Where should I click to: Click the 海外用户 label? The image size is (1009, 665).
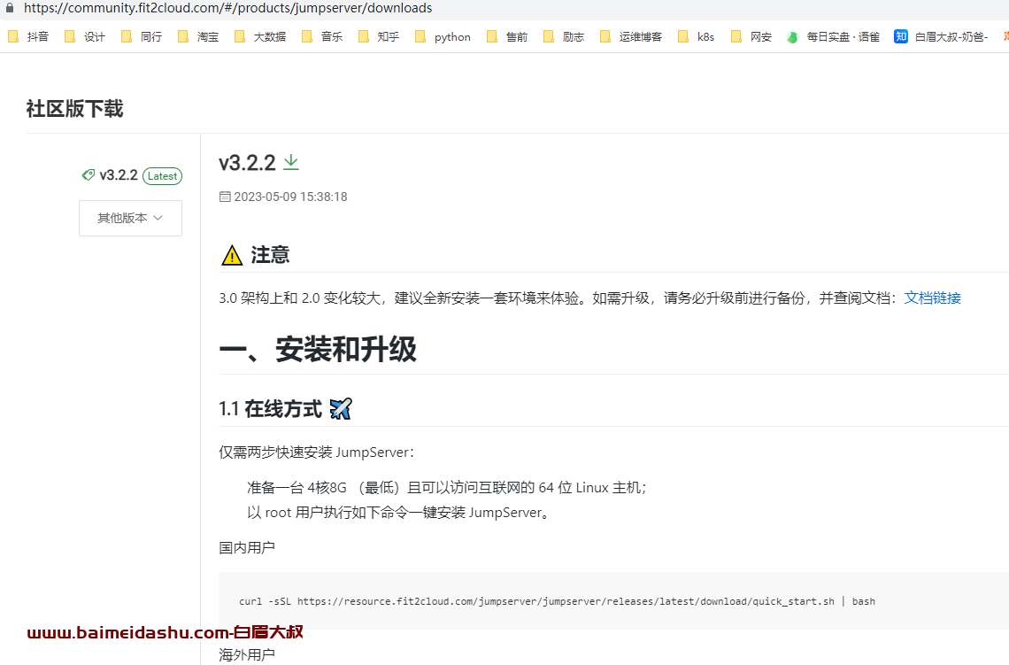tap(247, 654)
